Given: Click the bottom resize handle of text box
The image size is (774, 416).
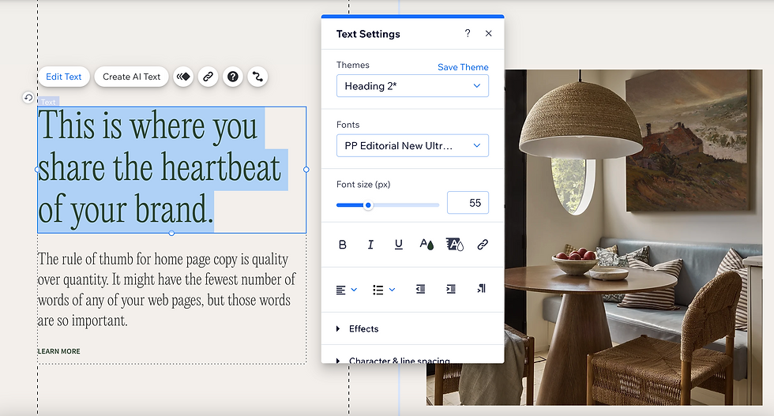Looking at the screenshot, I should point(171,233).
